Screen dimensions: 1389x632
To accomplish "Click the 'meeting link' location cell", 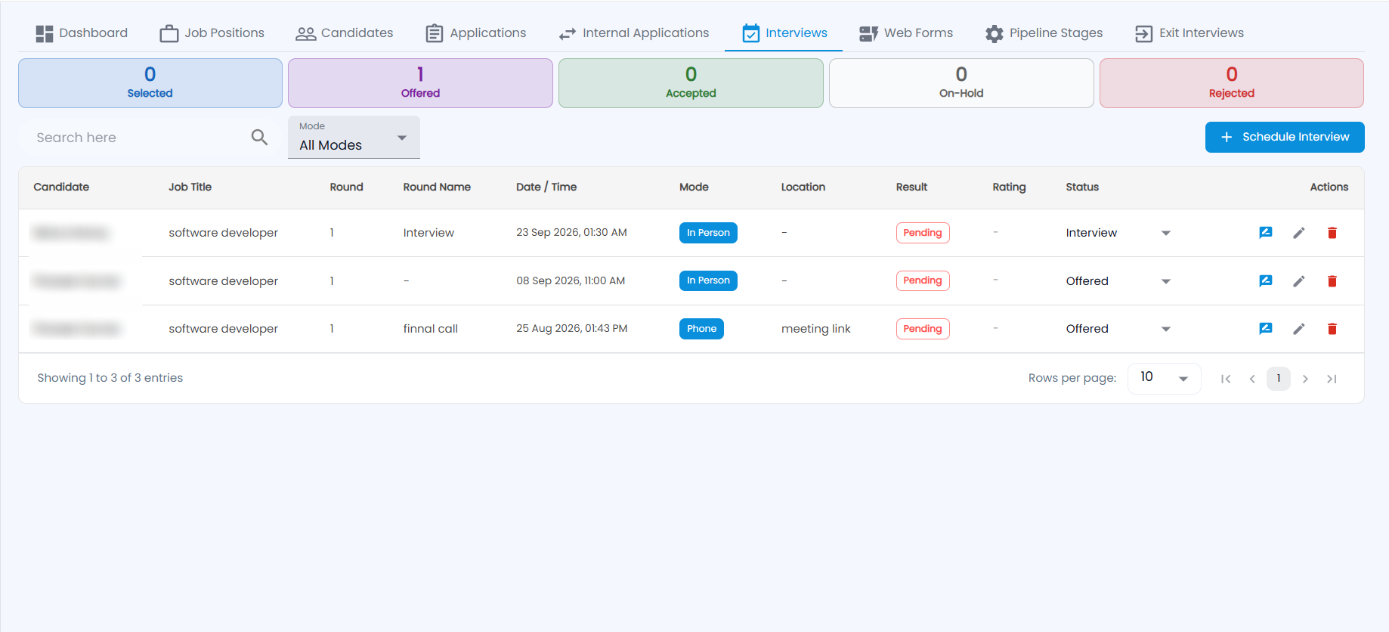I will 815,329.
